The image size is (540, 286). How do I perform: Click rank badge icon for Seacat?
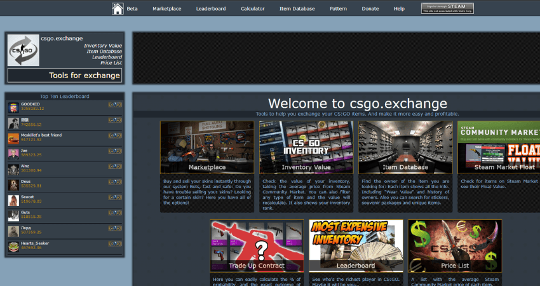115,198
